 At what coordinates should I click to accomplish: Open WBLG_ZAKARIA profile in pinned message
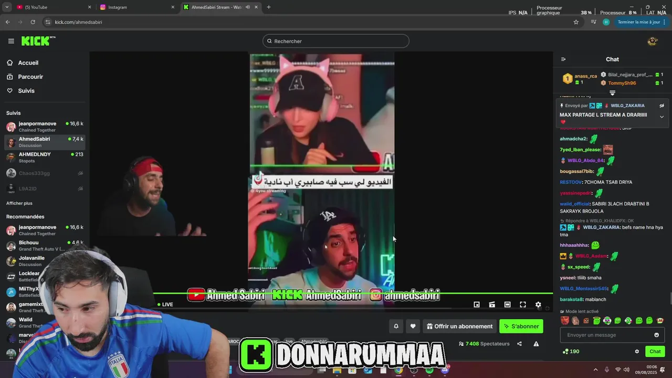[627, 106]
